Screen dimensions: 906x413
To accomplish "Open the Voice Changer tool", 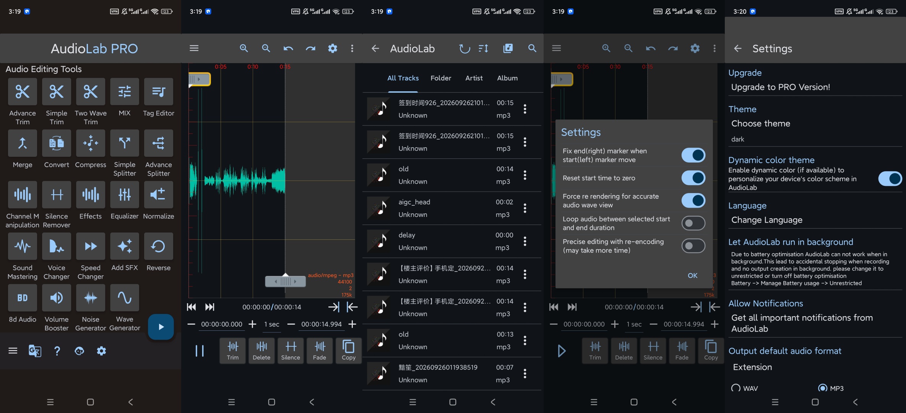I will pyautogui.click(x=57, y=246).
